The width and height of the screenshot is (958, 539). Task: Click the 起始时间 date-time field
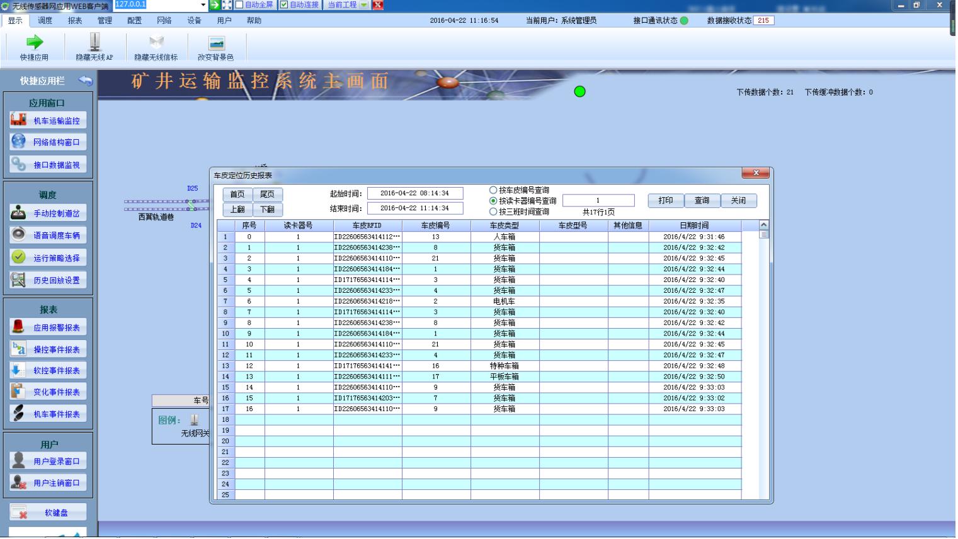(415, 193)
